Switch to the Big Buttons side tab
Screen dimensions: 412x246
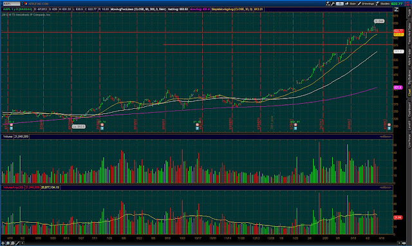409,77
